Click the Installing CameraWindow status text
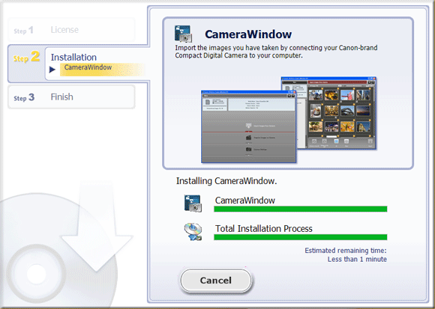Viewport: 435px width, 309px height. [x=226, y=181]
